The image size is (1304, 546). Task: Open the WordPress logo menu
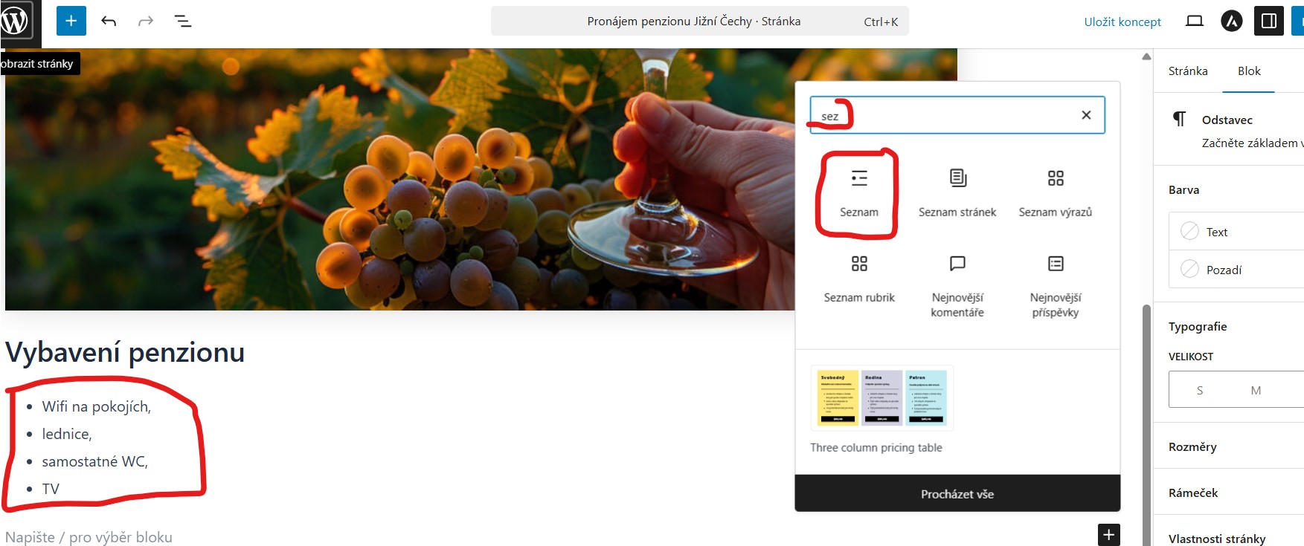(16, 20)
